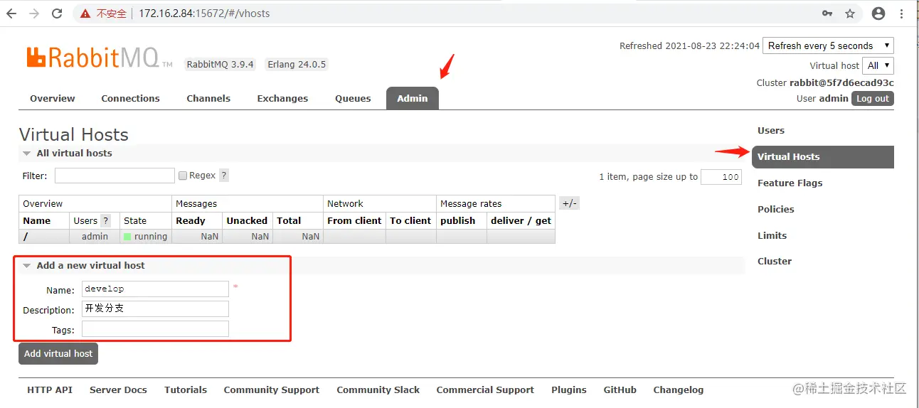Click the Name field containing develop
Screen dimensions: 919x408
pyautogui.click(x=155, y=289)
